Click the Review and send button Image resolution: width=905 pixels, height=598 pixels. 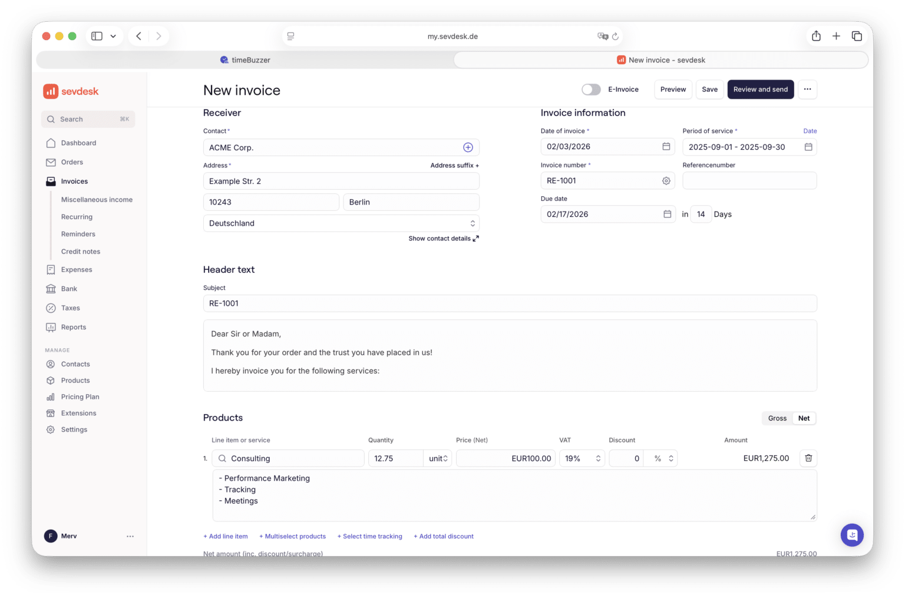tap(760, 90)
